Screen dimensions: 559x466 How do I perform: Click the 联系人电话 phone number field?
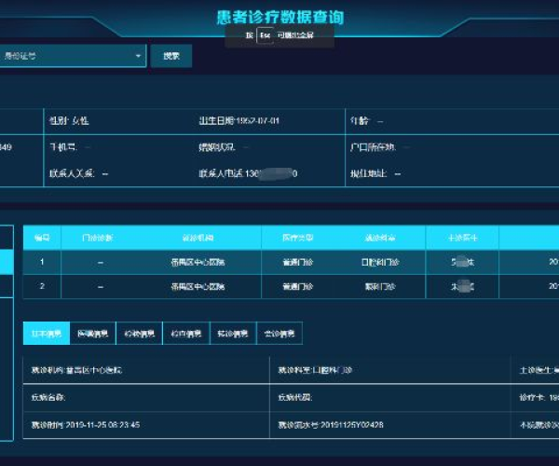[248, 173]
